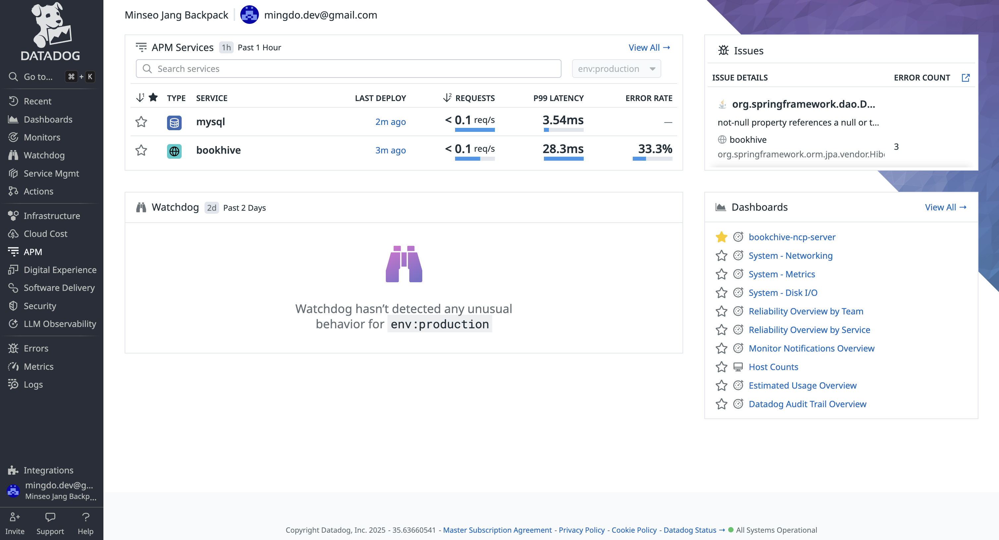Open the Datadog Audit Trail Overview dashboard

(x=807, y=404)
